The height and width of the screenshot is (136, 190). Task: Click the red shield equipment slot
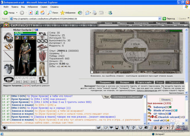[x=42, y=56]
